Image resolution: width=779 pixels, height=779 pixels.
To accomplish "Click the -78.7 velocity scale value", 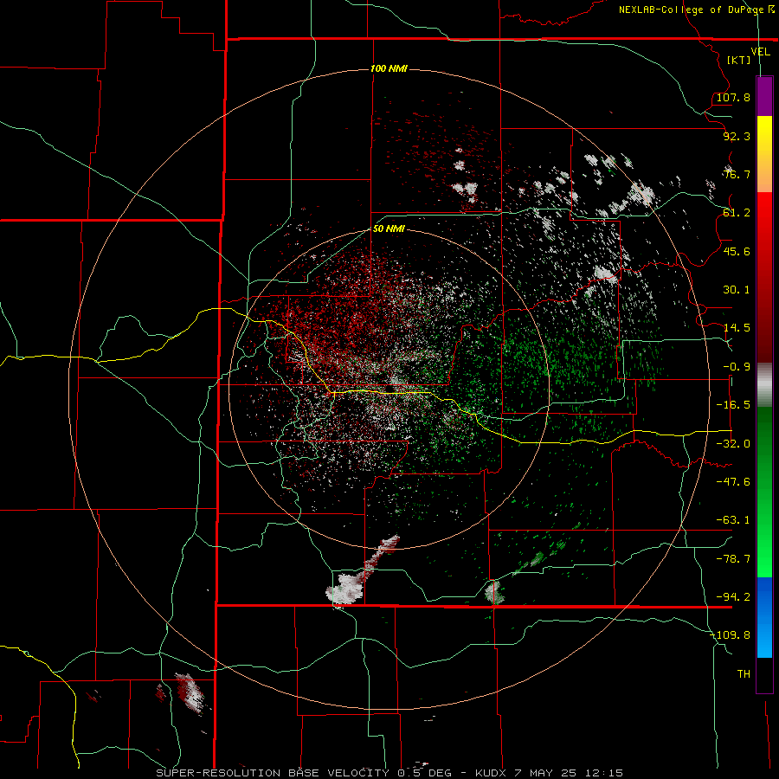I will click(733, 559).
